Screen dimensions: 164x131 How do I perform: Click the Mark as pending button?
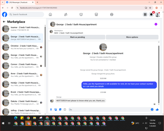77,37
